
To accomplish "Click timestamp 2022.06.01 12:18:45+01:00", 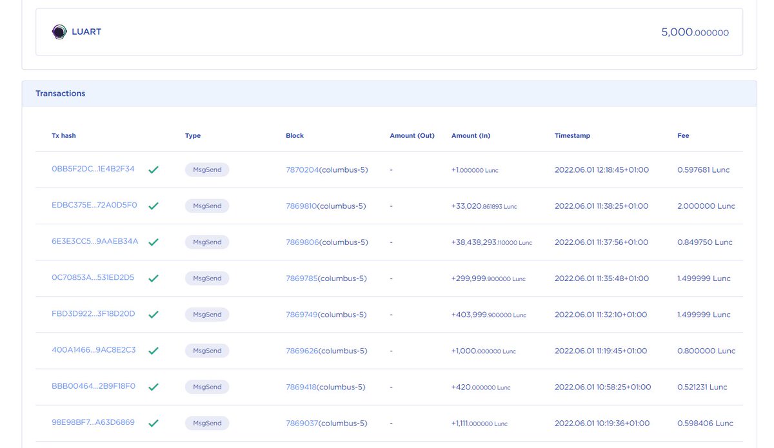I will click(x=602, y=170).
